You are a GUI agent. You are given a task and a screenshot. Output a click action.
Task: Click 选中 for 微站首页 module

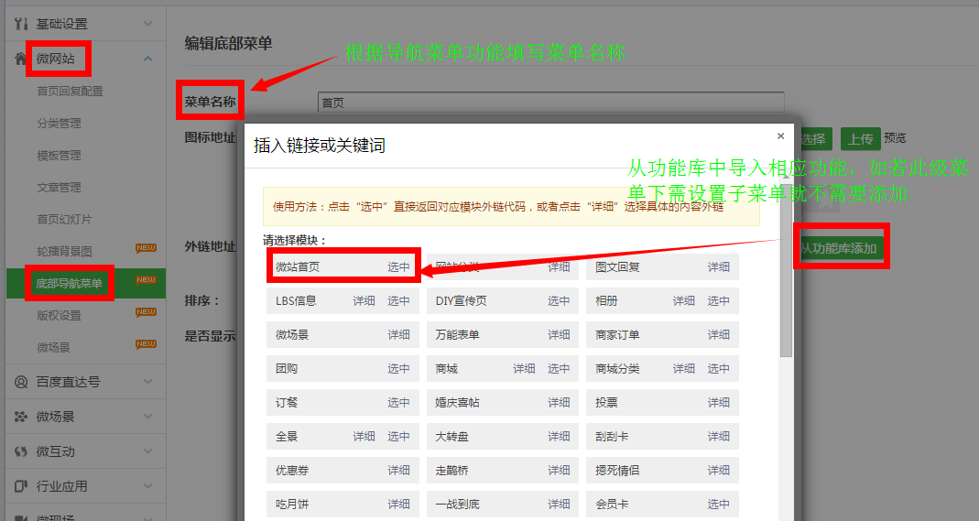tap(398, 267)
